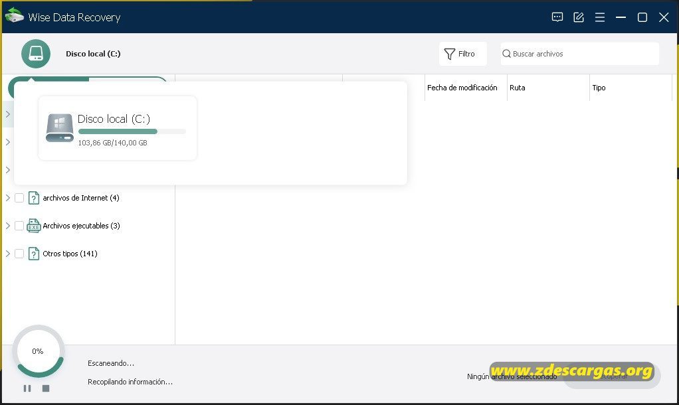Click the Wise Data Recovery app logo
679x405 pixels.
[15, 15]
